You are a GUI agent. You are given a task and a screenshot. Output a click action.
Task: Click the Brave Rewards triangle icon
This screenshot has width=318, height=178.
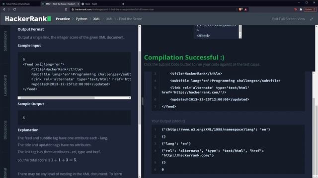(x=246, y=9)
